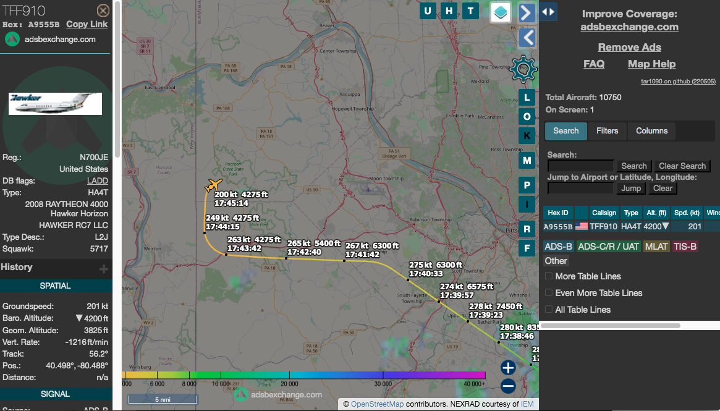This screenshot has height=411, width=720.
Task: Expand the History section plus icon
Action: pos(104,269)
